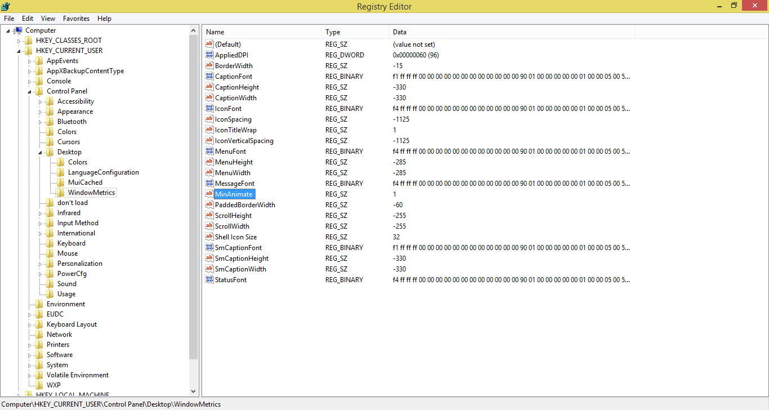Click the tree pane scroll up arrow
Screen dimensions: 769x410
tap(194, 30)
